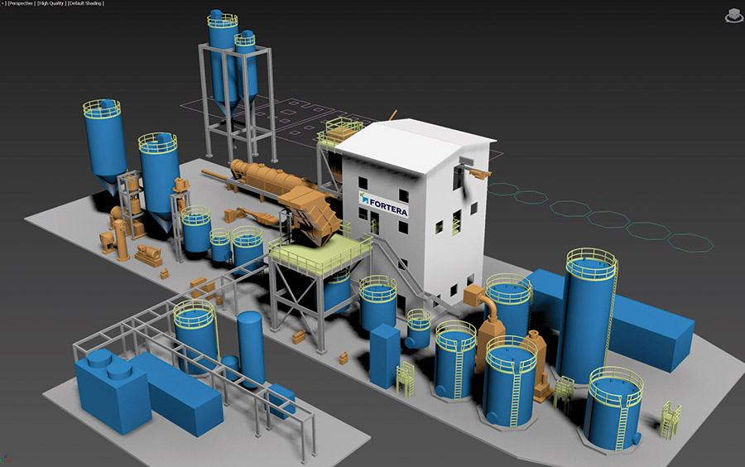Pick the plain blue cylinder without a railing
This screenshot has width=745, height=467.
(251, 348)
